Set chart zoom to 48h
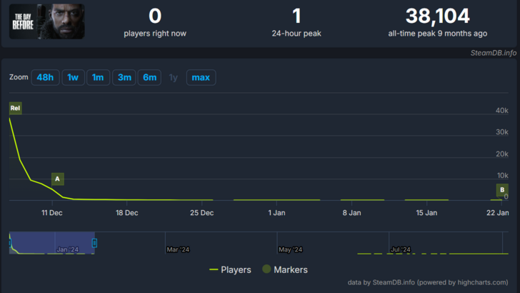This screenshot has width=520, height=293. click(x=45, y=77)
